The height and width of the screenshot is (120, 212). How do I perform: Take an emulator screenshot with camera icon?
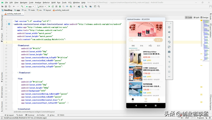pyautogui.click(x=169, y=52)
